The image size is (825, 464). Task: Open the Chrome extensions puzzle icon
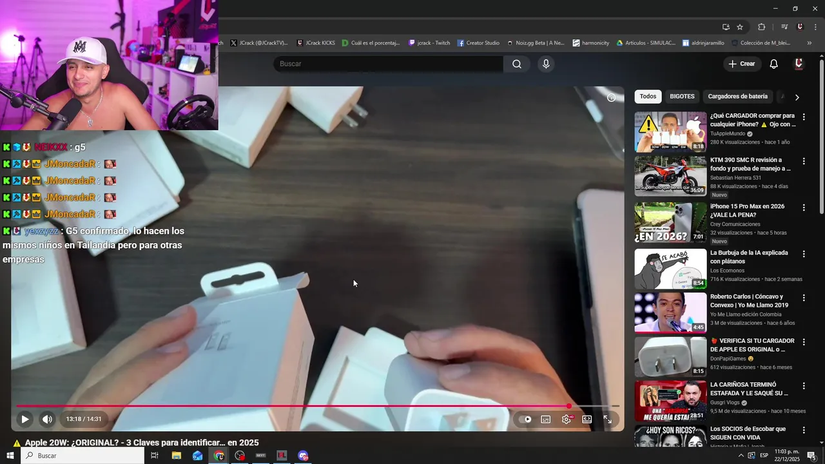click(761, 27)
